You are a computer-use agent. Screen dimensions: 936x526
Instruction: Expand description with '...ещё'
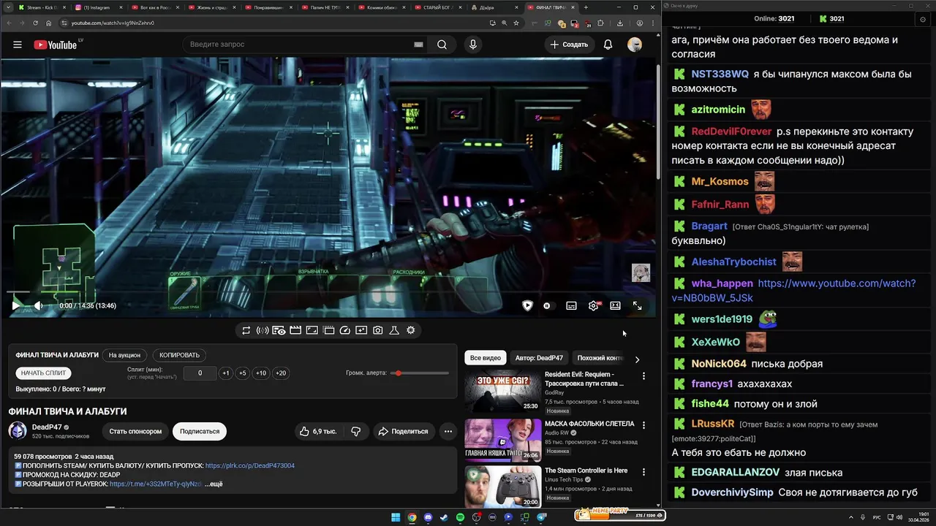[214, 484]
